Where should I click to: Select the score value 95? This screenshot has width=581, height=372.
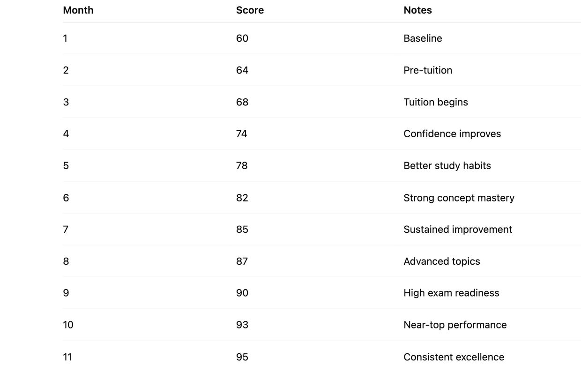242,357
